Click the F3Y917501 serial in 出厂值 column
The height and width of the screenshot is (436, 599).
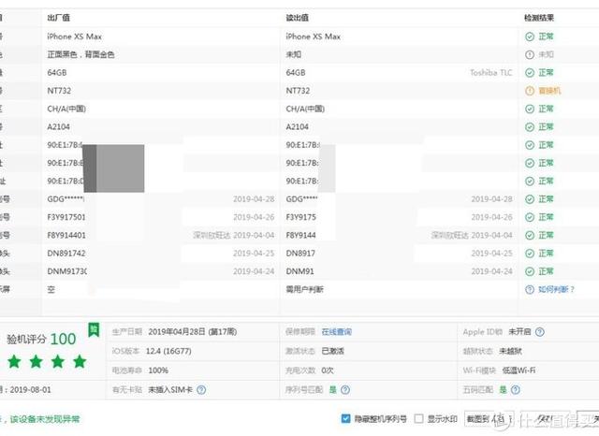66,217
